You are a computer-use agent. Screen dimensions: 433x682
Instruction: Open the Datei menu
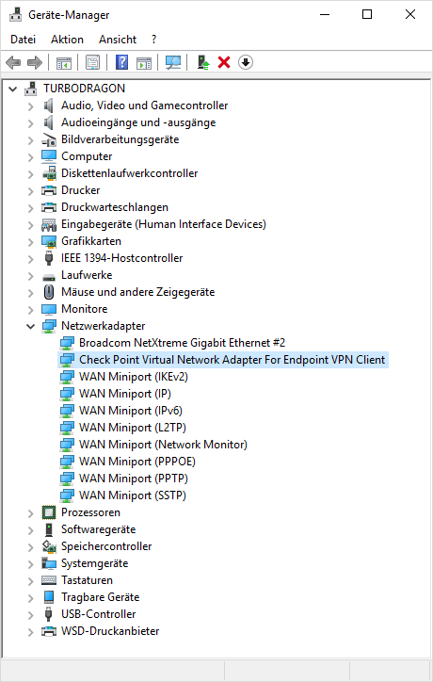click(x=23, y=40)
